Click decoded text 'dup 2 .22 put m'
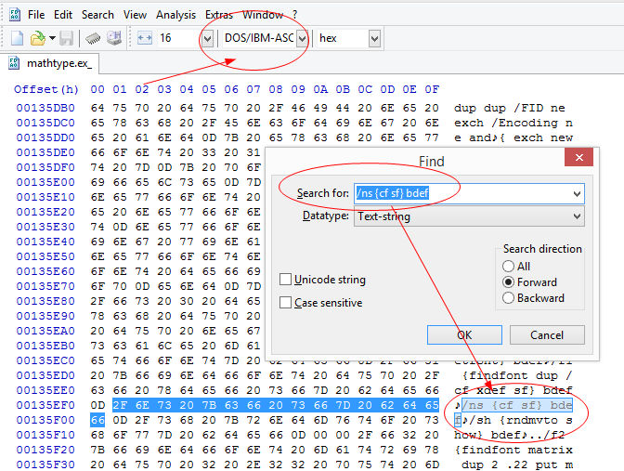The width and height of the screenshot is (624, 471). click(x=517, y=464)
